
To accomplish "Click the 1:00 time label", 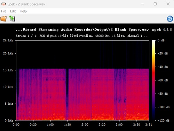I will pyautogui.click(x=50, y=125).
